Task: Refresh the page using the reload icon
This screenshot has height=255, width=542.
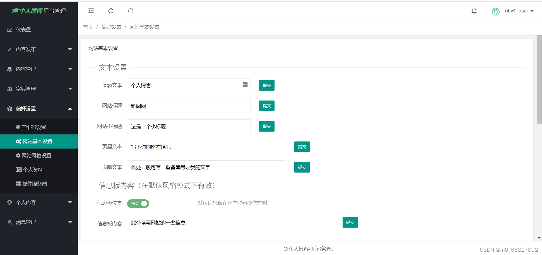Action: [130, 11]
